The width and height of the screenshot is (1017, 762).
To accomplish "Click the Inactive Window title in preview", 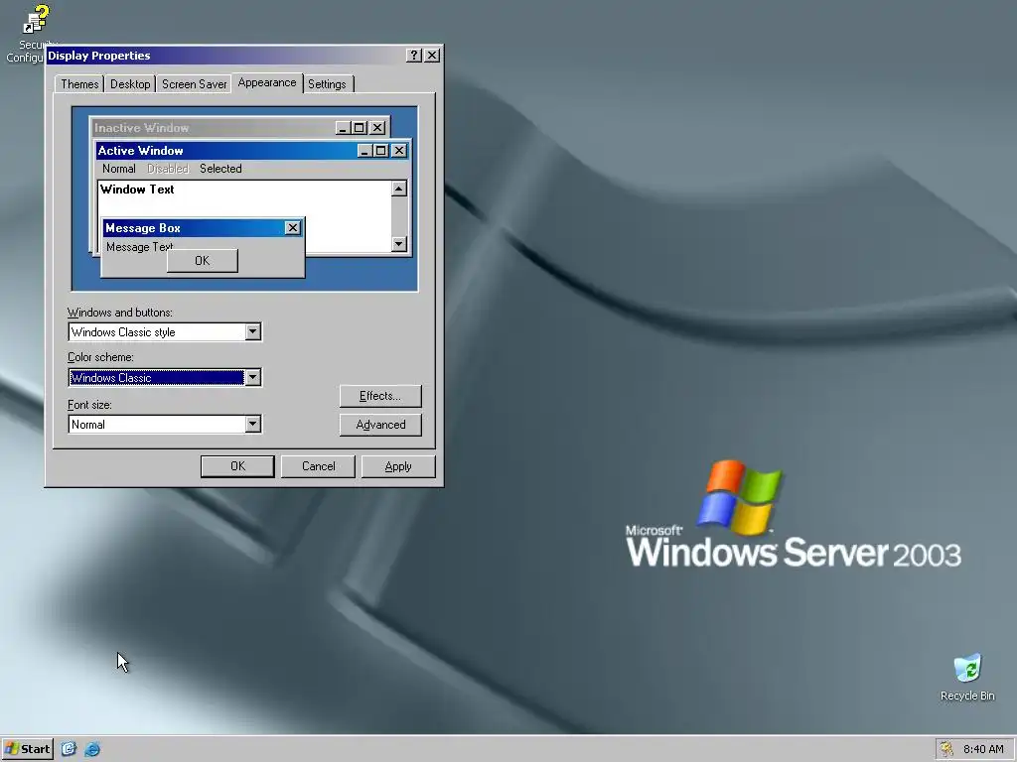I will (141, 128).
